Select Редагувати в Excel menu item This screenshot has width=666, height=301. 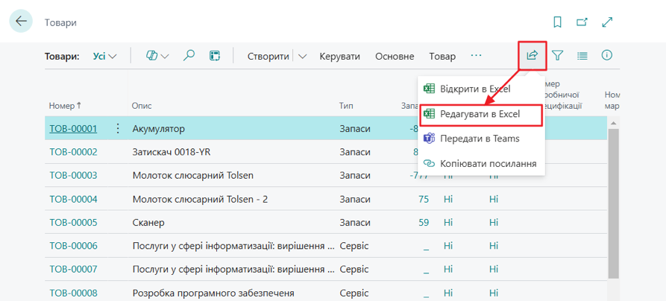(480, 114)
